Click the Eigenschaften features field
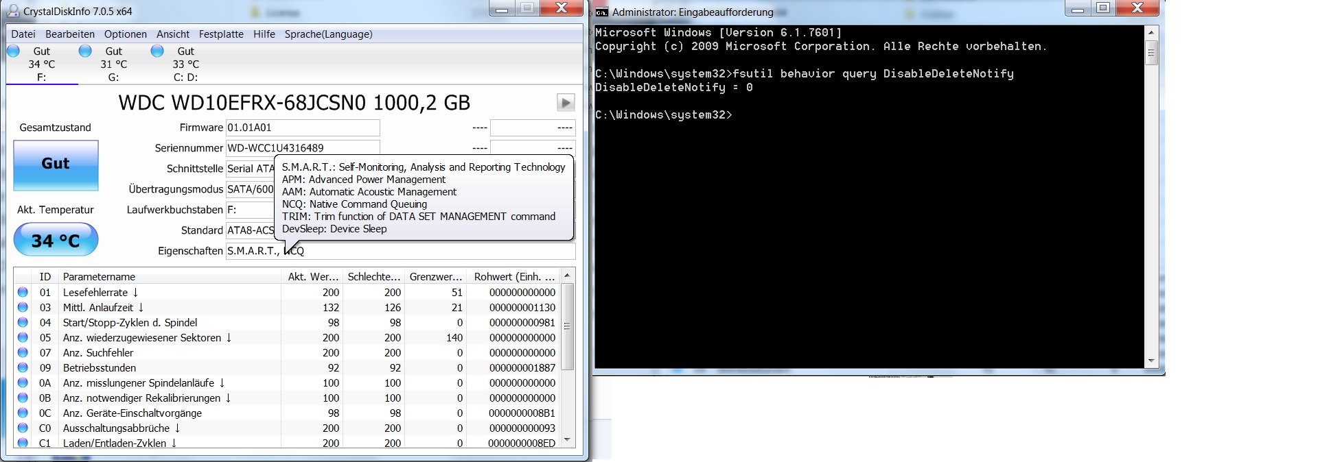This screenshot has width=1318, height=462. 401,251
